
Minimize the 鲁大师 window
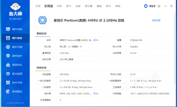(165, 6)
